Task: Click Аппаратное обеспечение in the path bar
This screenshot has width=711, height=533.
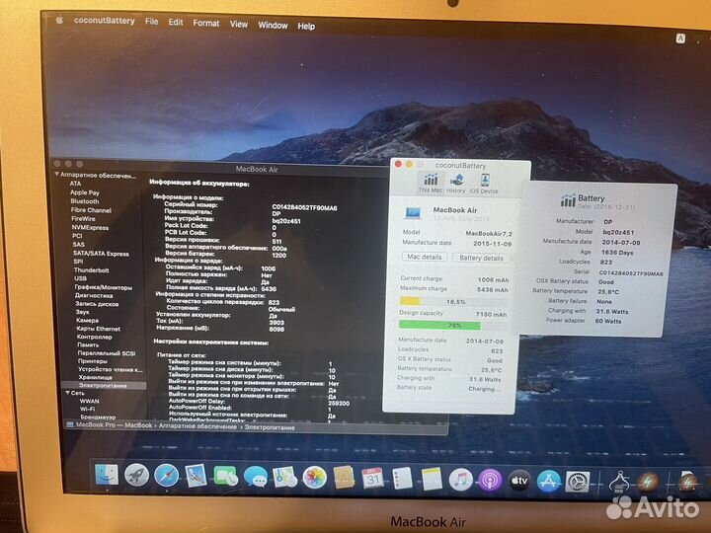Action: click(197, 426)
